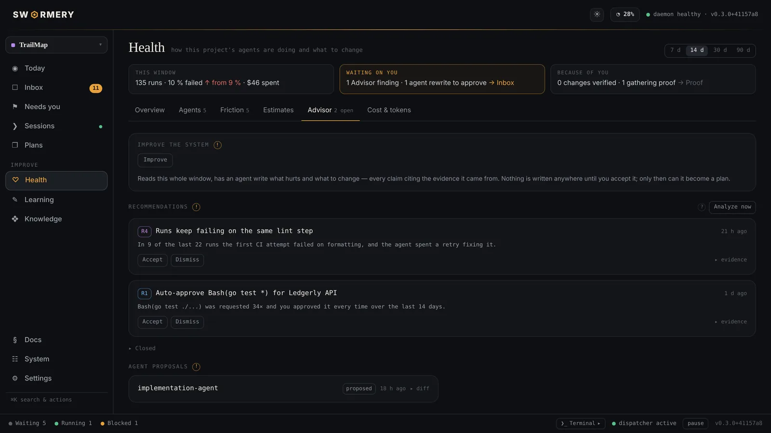Switch to the Agents tab
This screenshot has height=433, width=771.
[192, 110]
